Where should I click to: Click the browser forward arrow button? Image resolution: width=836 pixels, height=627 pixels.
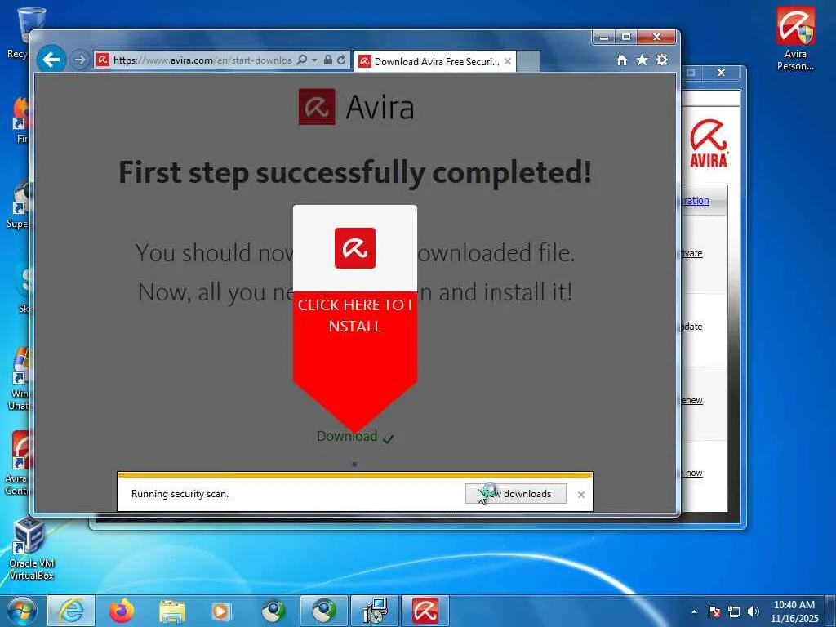click(80, 60)
